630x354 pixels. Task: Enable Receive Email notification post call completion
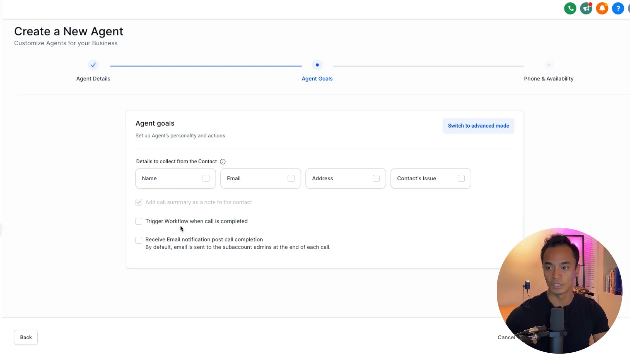point(139,240)
